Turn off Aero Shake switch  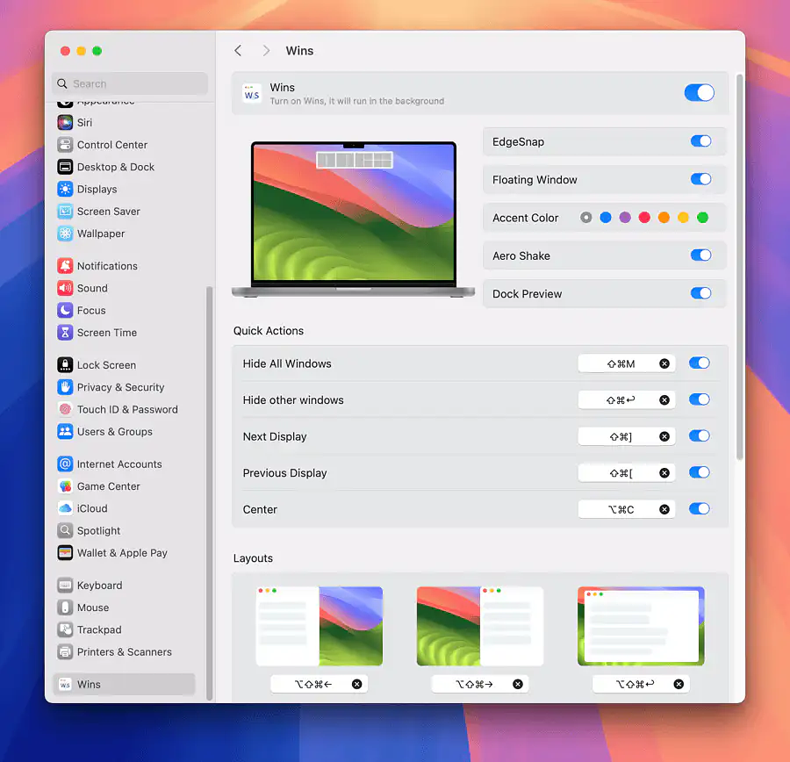[700, 255]
